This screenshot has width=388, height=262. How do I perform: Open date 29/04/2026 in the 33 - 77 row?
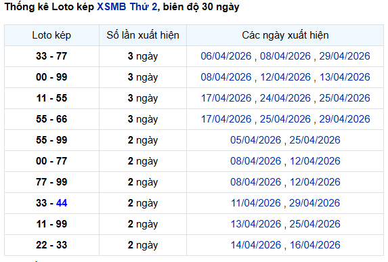pyautogui.click(x=345, y=56)
